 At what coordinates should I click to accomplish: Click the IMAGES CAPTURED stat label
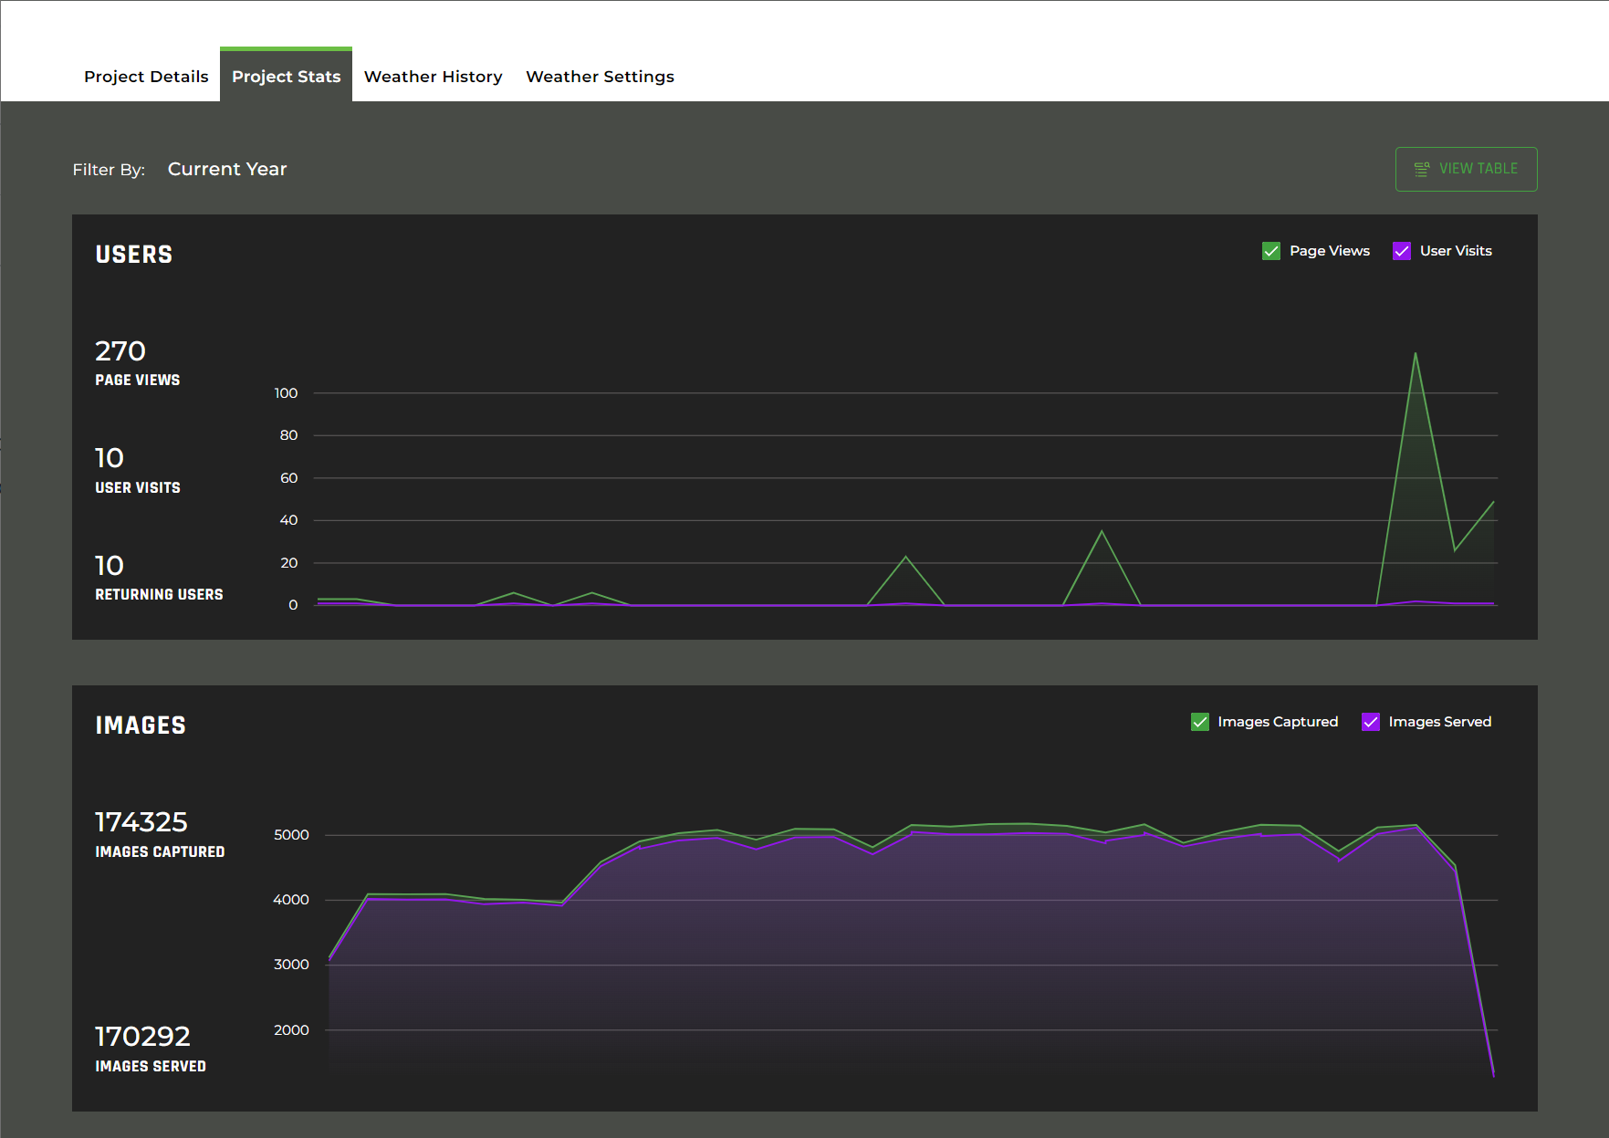(x=160, y=852)
